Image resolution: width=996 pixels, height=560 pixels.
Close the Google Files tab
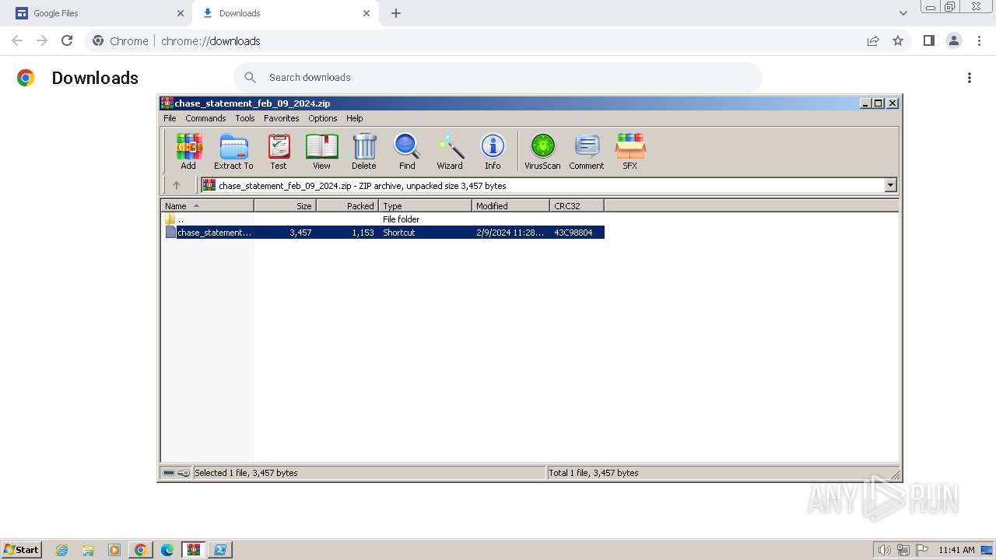coord(181,13)
